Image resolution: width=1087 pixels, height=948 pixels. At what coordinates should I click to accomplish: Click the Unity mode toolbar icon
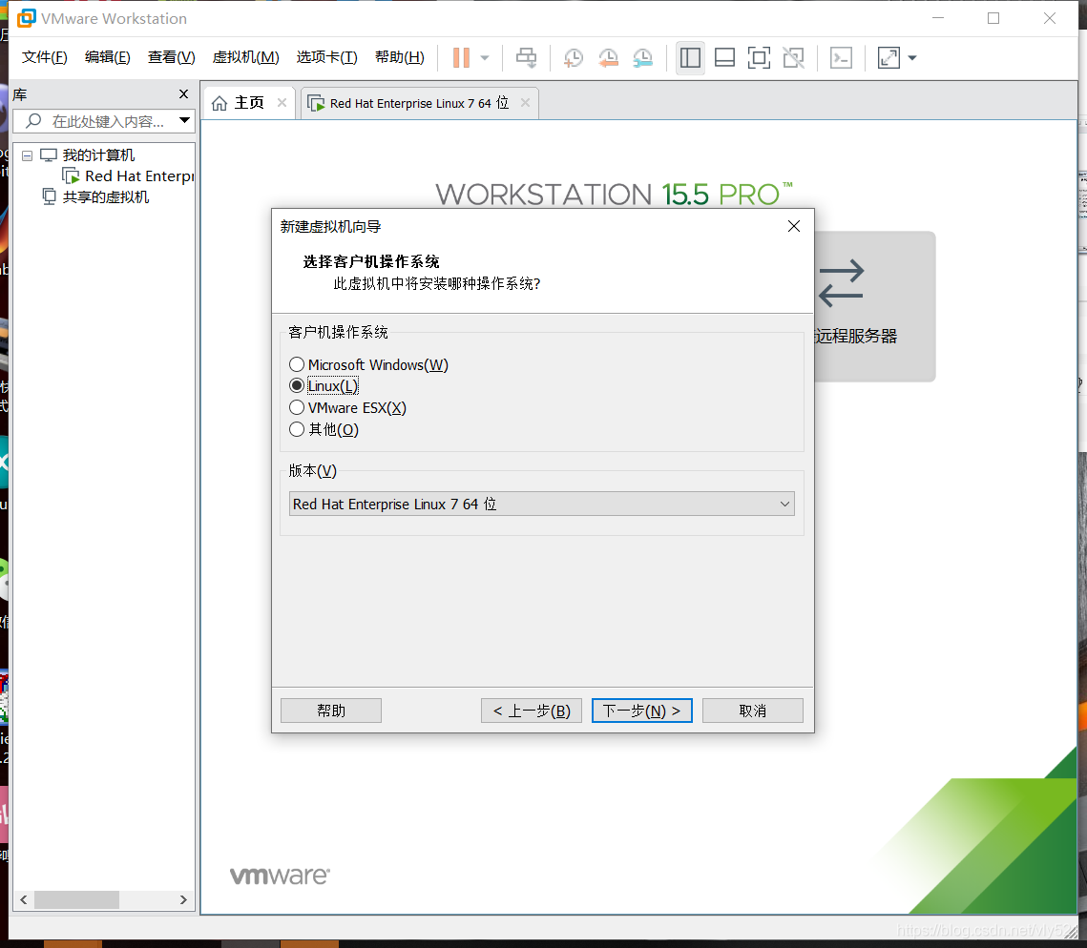tap(794, 58)
